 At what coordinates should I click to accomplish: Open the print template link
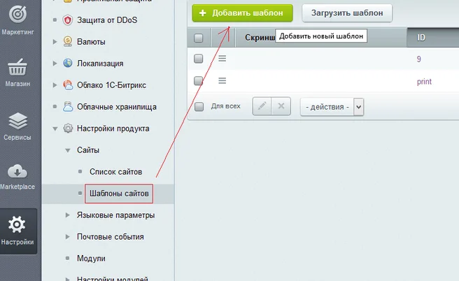click(424, 81)
